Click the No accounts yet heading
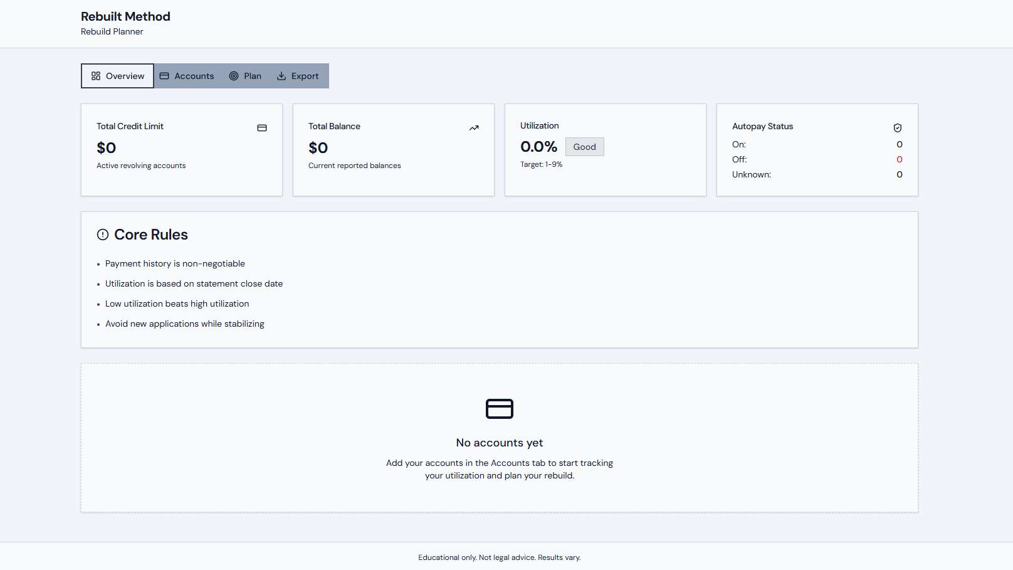Image resolution: width=1013 pixels, height=570 pixels. pyautogui.click(x=500, y=443)
